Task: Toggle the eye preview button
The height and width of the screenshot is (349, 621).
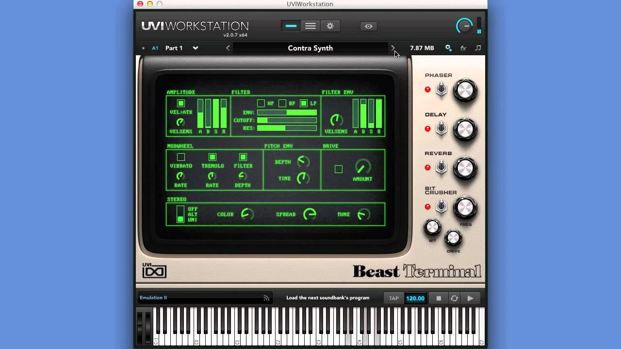Action: tap(369, 26)
